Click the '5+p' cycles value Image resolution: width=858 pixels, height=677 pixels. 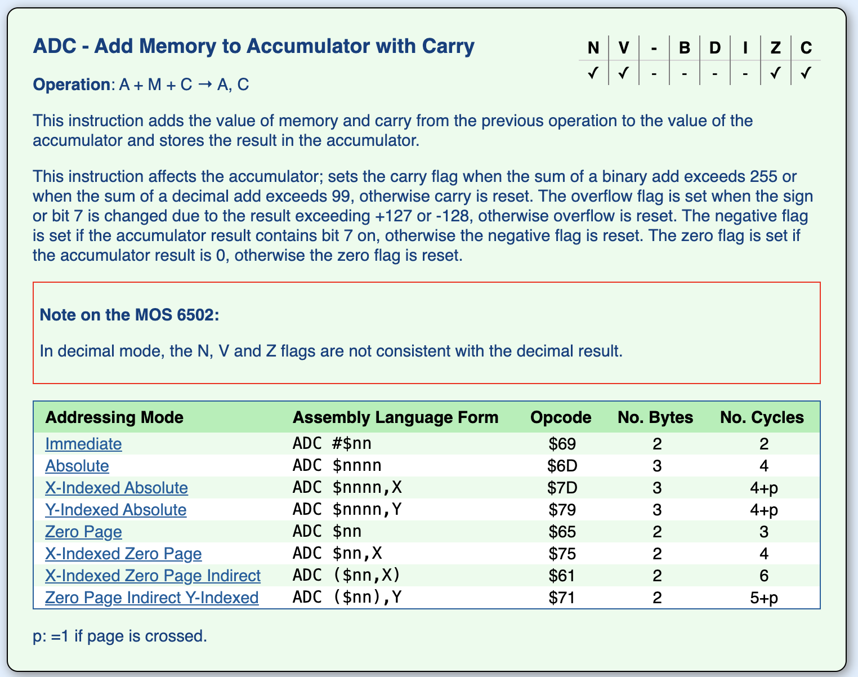click(764, 598)
